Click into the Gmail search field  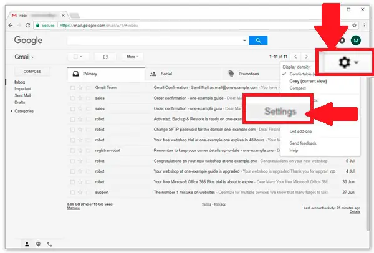tap(155, 41)
